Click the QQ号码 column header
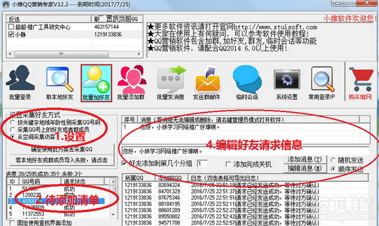This screenshot has width=379, height=226. (41, 181)
